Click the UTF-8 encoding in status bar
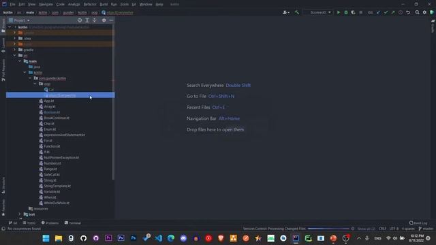The image size is (436, 245). click(x=394, y=229)
